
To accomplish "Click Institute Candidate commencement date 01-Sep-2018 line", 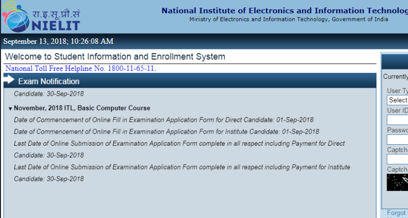I will coord(166,131).
